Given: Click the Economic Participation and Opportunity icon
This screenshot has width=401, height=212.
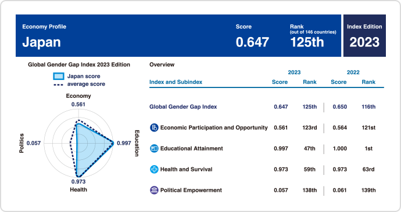Looking at the screenshot, I should 154,127.
